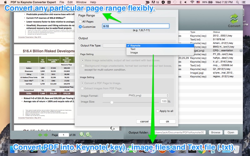This screenshot has height=156, width=250.
Task: Open the Window menu
Action: coord(81,2)
